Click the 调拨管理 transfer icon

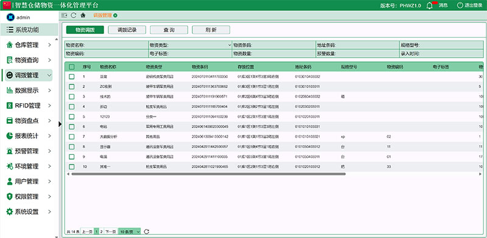click(x=10, y=75)
